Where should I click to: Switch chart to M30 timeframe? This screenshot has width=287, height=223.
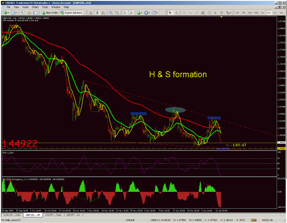(256, 13)
